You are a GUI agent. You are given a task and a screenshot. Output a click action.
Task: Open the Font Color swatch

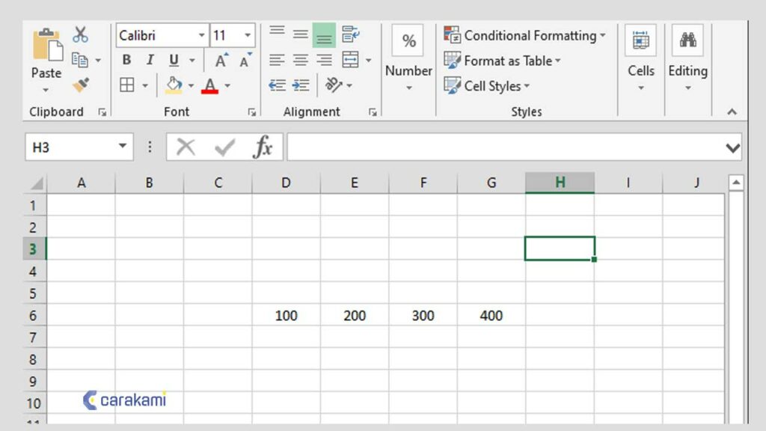(x=210, y=85)
